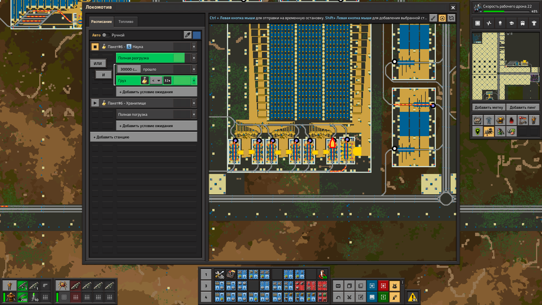Screen dimensions: 542x305
Task: Close the Локомотив window
Action: coord(453,8)
